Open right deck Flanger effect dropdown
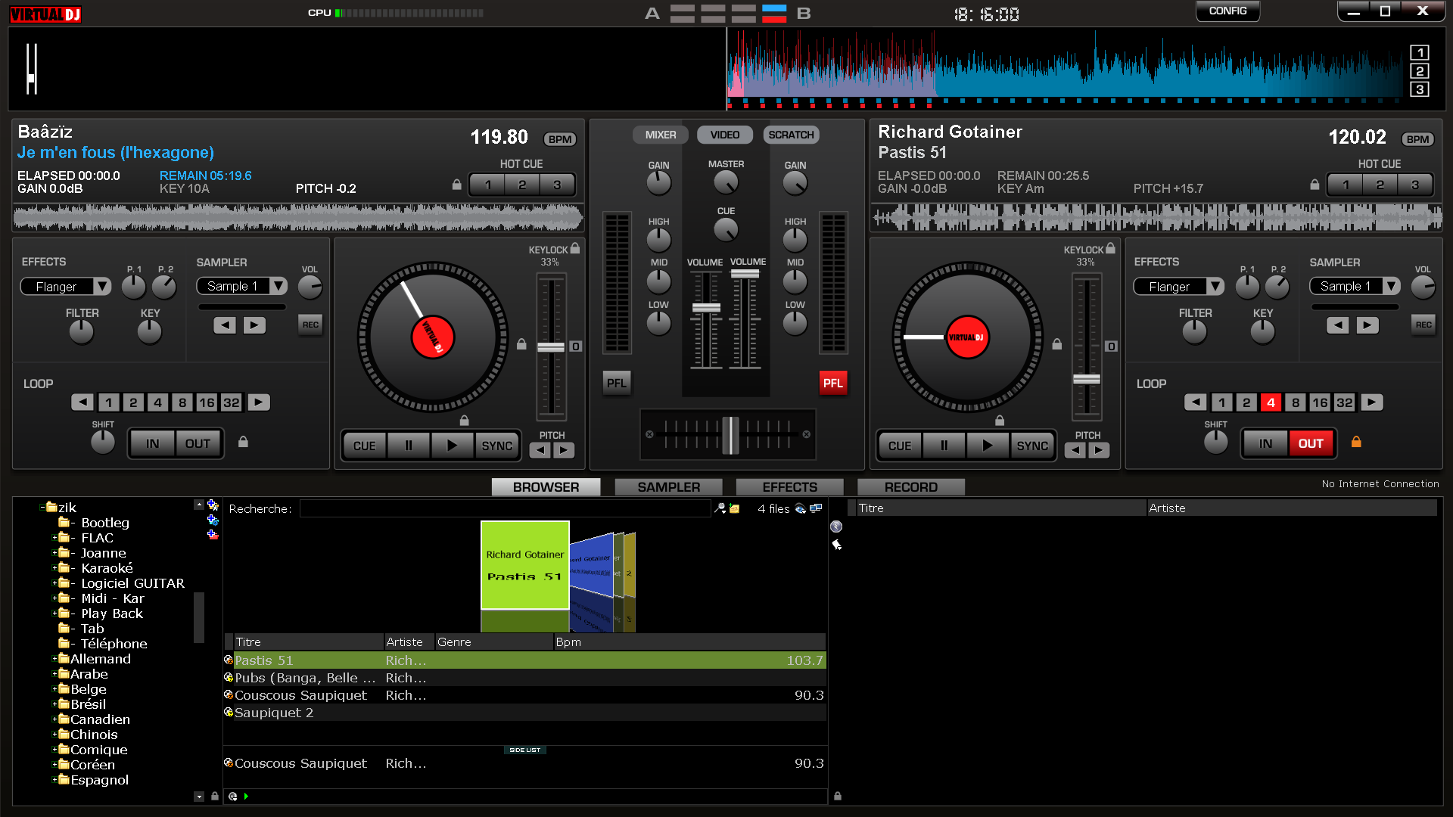Viewport: 1453px width, 817px height. (1215, 287)
